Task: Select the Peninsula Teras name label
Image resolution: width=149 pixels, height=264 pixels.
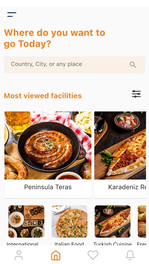Action: [x=48, y=187]
